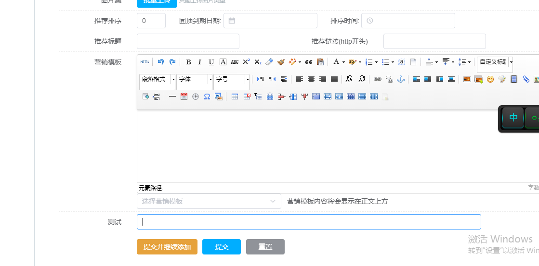
Task: Insert emoticon using the smiley face icon
Action: tap(490, 79)
